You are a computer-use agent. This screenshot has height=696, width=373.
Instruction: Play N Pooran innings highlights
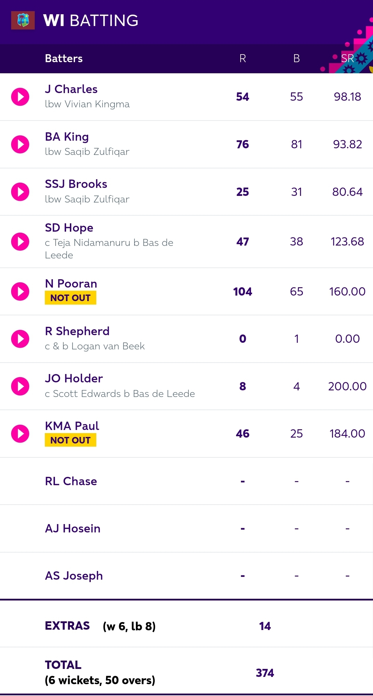coord(20,291)
